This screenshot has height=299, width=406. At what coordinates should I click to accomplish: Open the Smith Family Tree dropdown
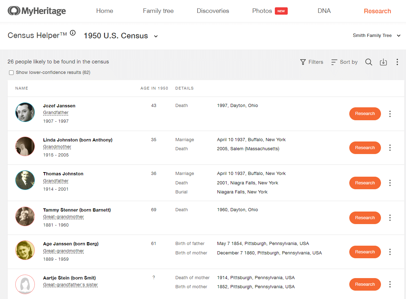376,36
